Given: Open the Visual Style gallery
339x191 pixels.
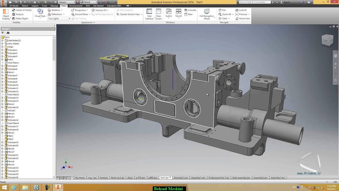Looking at the screenshot, I should [40, 14].
